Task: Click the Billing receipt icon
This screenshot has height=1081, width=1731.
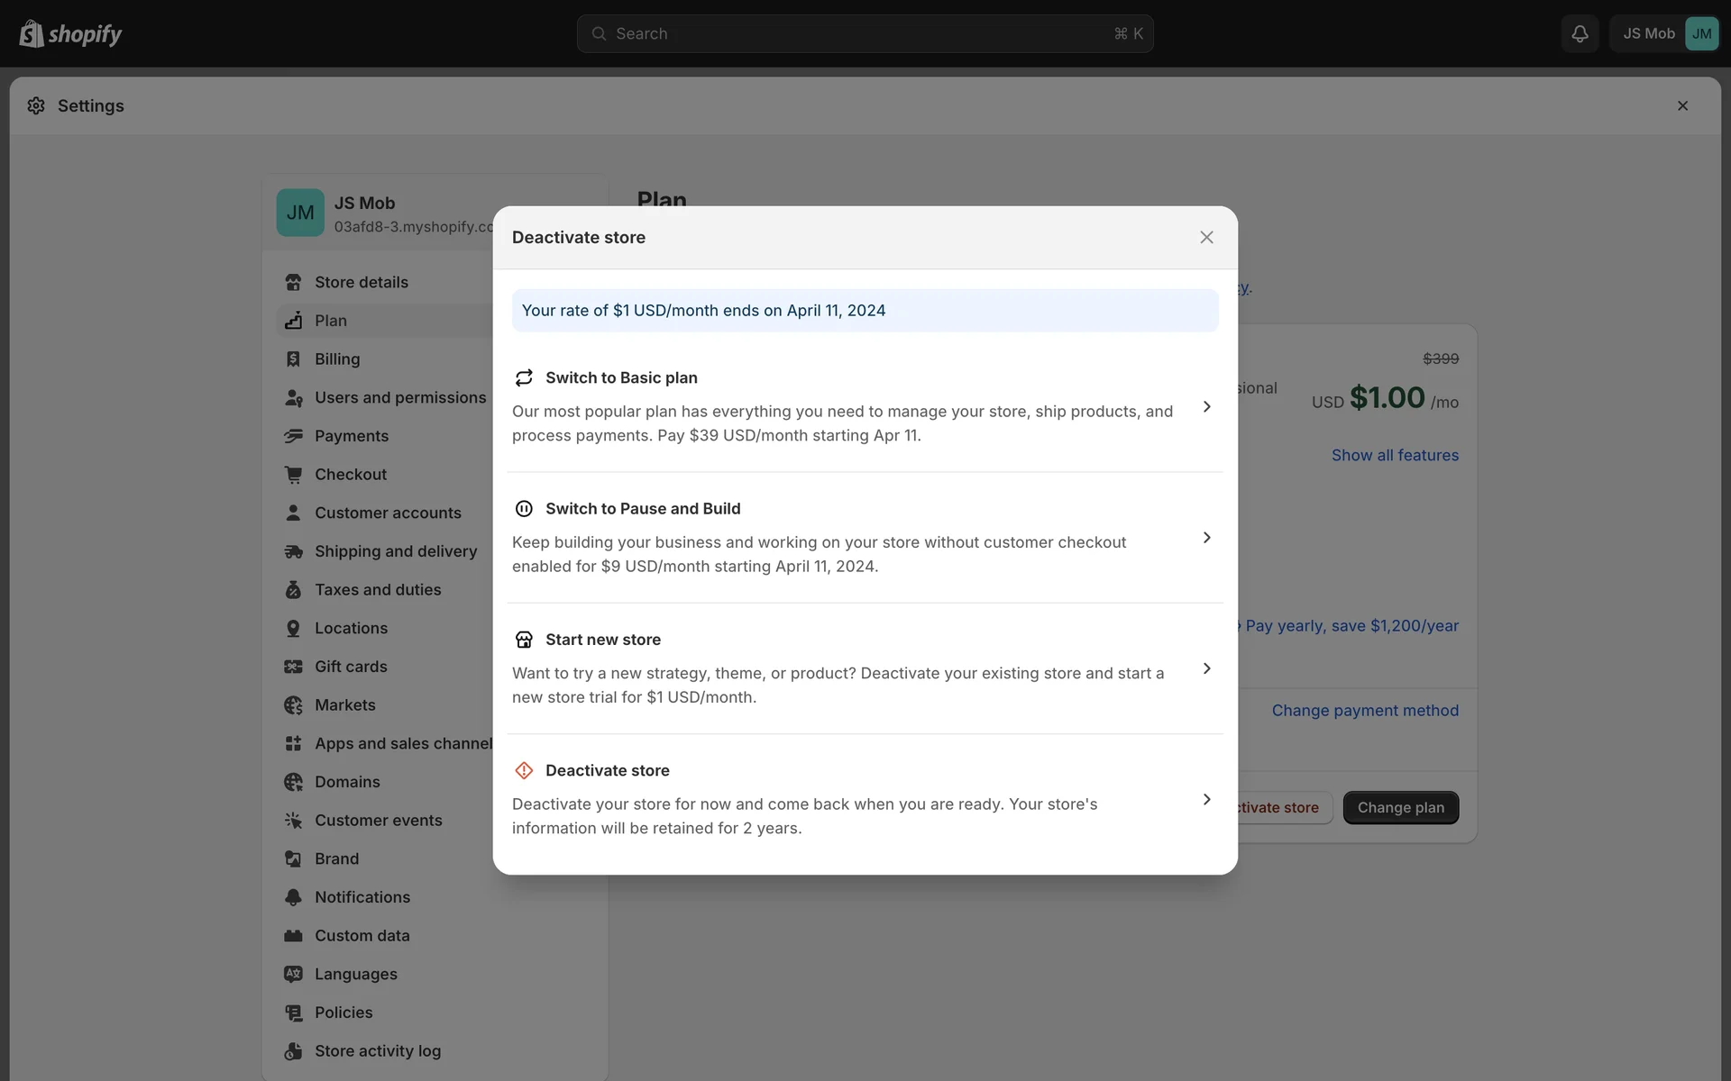Action: [293, 359]
